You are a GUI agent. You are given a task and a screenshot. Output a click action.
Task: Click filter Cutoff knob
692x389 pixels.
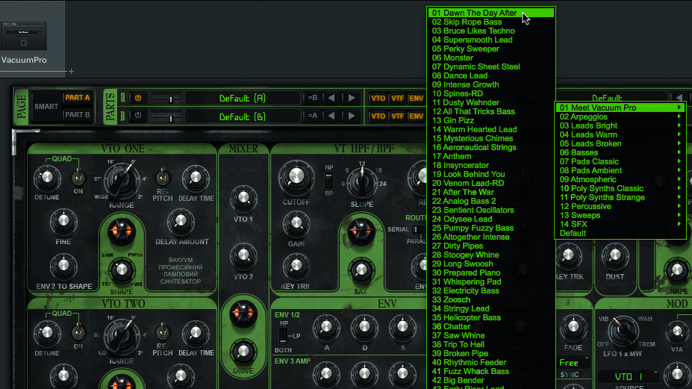pyautogui.click(x=296, y=177)
